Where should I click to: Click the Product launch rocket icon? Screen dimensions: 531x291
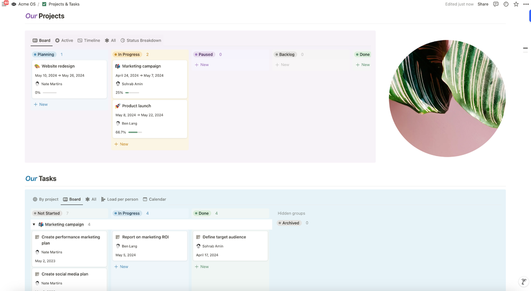pyautogui.click(x=117, y=106)
